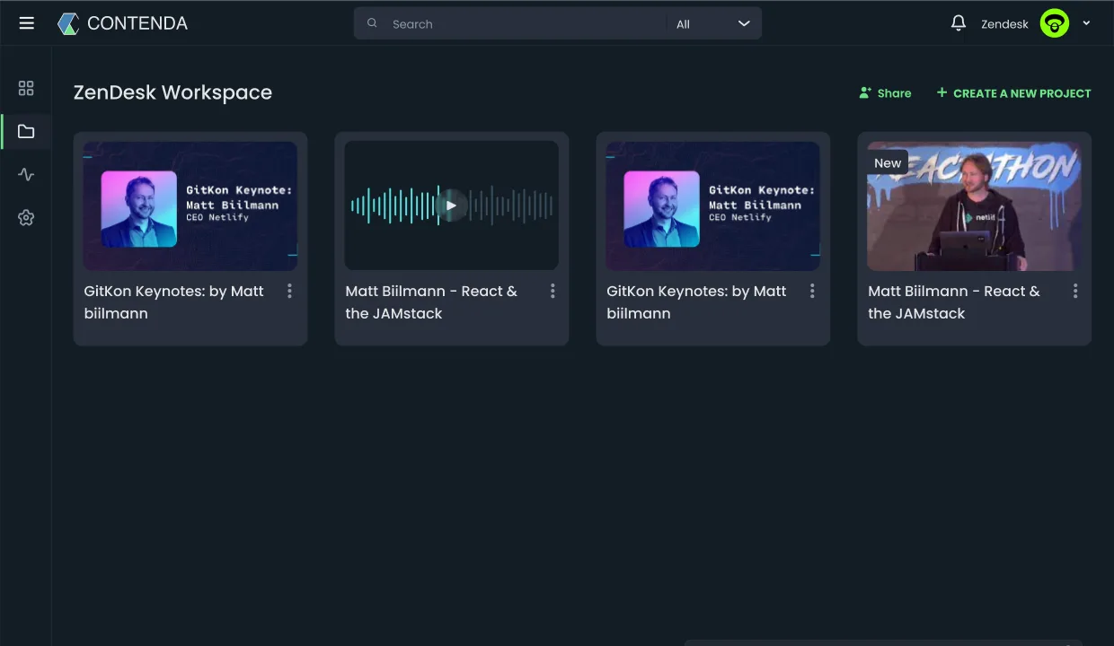Open the activity pulse sidebar icon

26,174
